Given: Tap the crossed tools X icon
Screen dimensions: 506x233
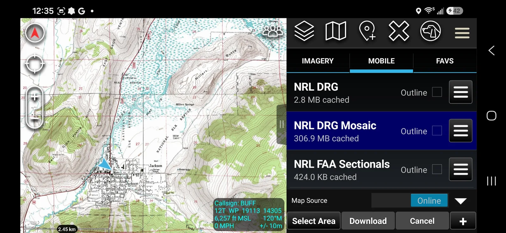Looking at the screenshot, I should point(399,31).
